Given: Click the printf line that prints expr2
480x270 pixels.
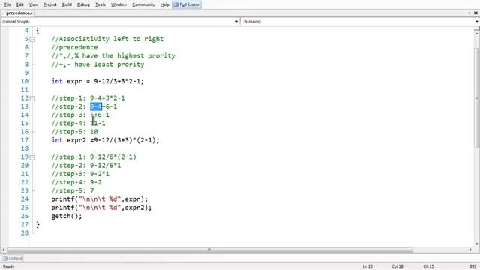Looking at the screenshot, I should pyautogui.click(x=101, y=208).
